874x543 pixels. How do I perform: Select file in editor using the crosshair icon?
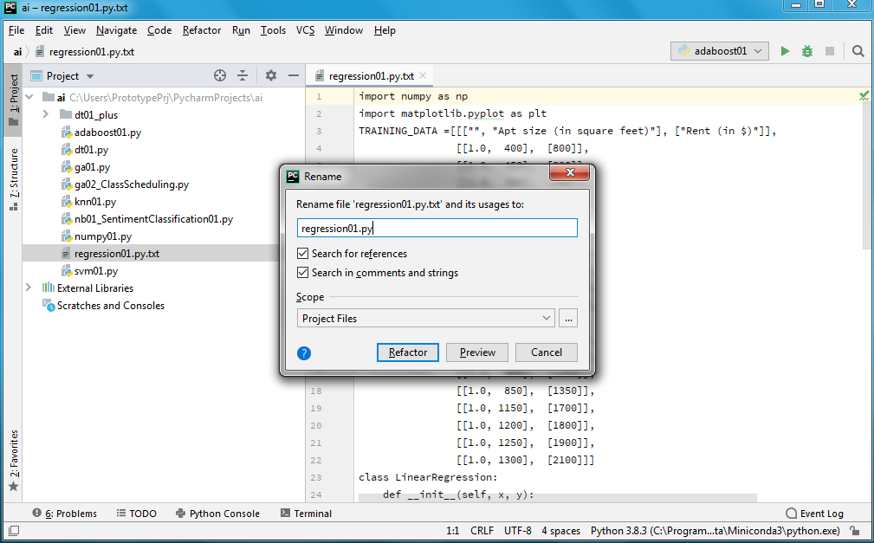click(x=219, y=75)
